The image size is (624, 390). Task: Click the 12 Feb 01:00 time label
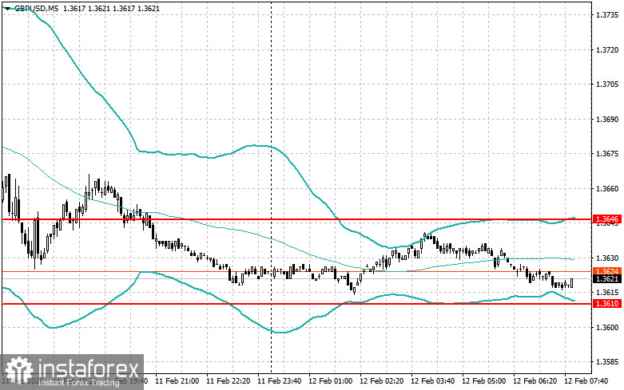[330, 381]
